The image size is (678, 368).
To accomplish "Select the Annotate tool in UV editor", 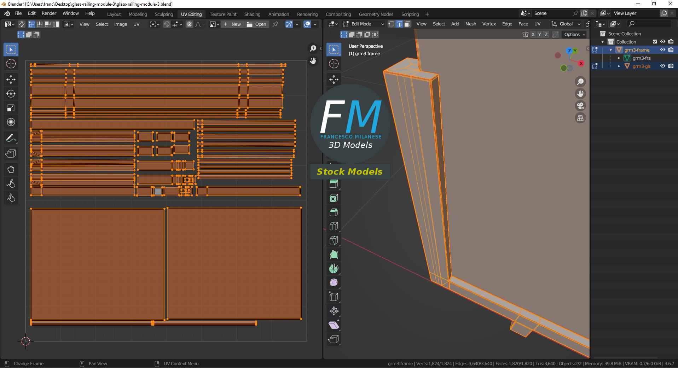I will [x=11, y=138].
